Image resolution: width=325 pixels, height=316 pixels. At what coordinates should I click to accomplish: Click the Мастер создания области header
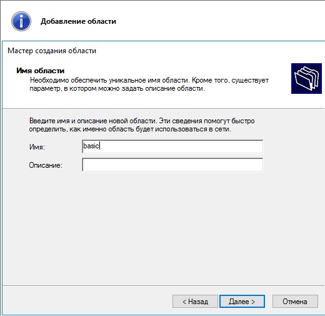click(x=52, y=51)
